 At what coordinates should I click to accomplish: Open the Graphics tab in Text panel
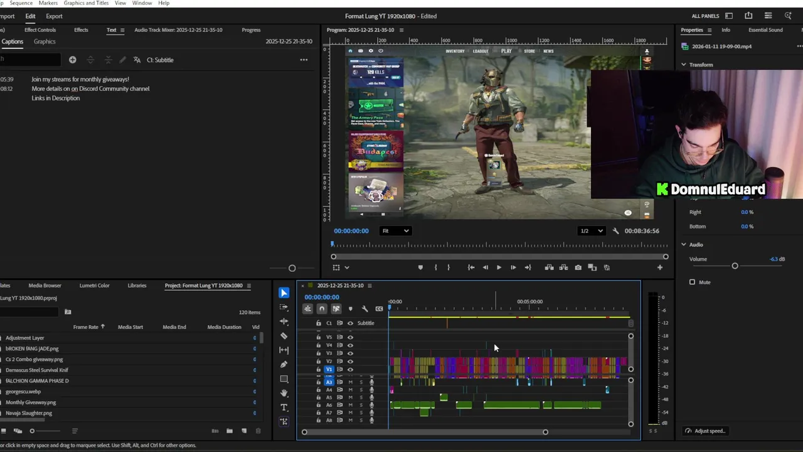pos(45,41)
